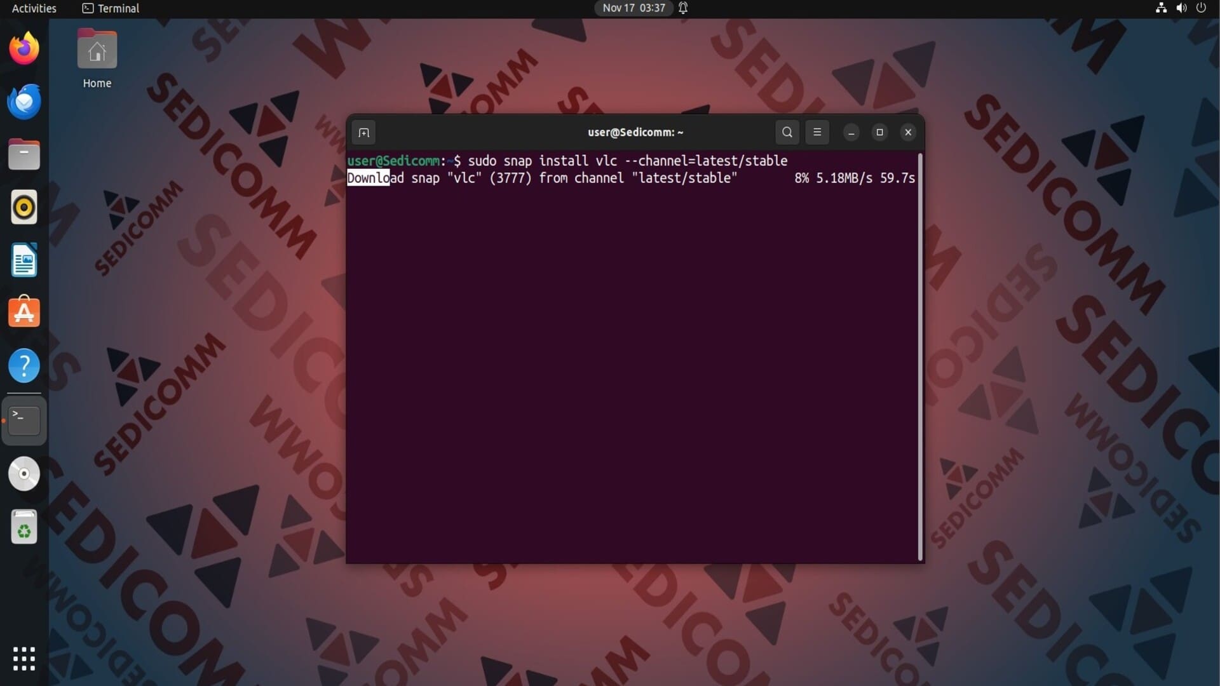The image size is (1220, 686).
Task: Click the terminal vertical scrollbar
Action: point(919,356)
